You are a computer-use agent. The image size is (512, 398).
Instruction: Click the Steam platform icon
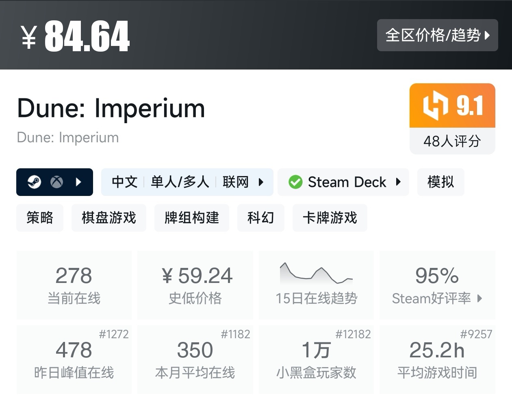[34, 182]
